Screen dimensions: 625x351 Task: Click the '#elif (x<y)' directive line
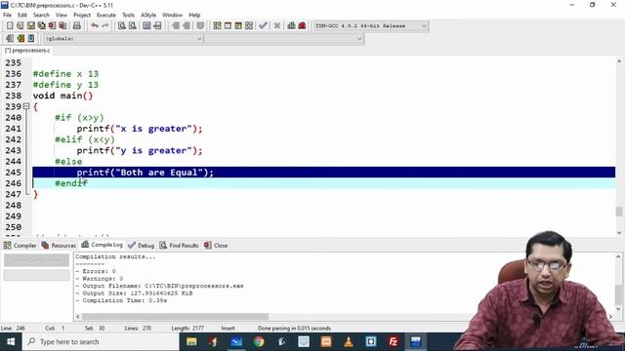[x=85, y=139]
